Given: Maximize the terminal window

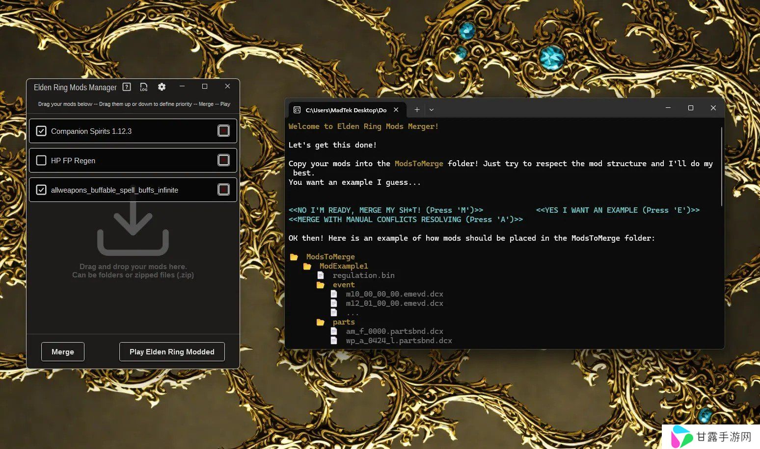Looking at the screenshot, I should pyautogui.click(x=691, y=108).
